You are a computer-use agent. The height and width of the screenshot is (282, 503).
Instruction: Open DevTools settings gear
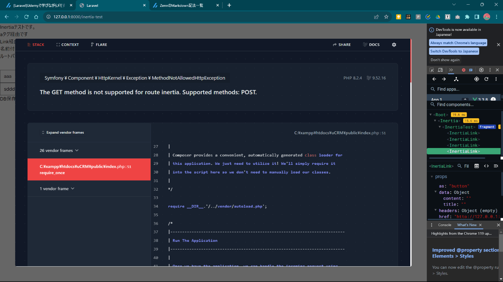tap(481, 70)
